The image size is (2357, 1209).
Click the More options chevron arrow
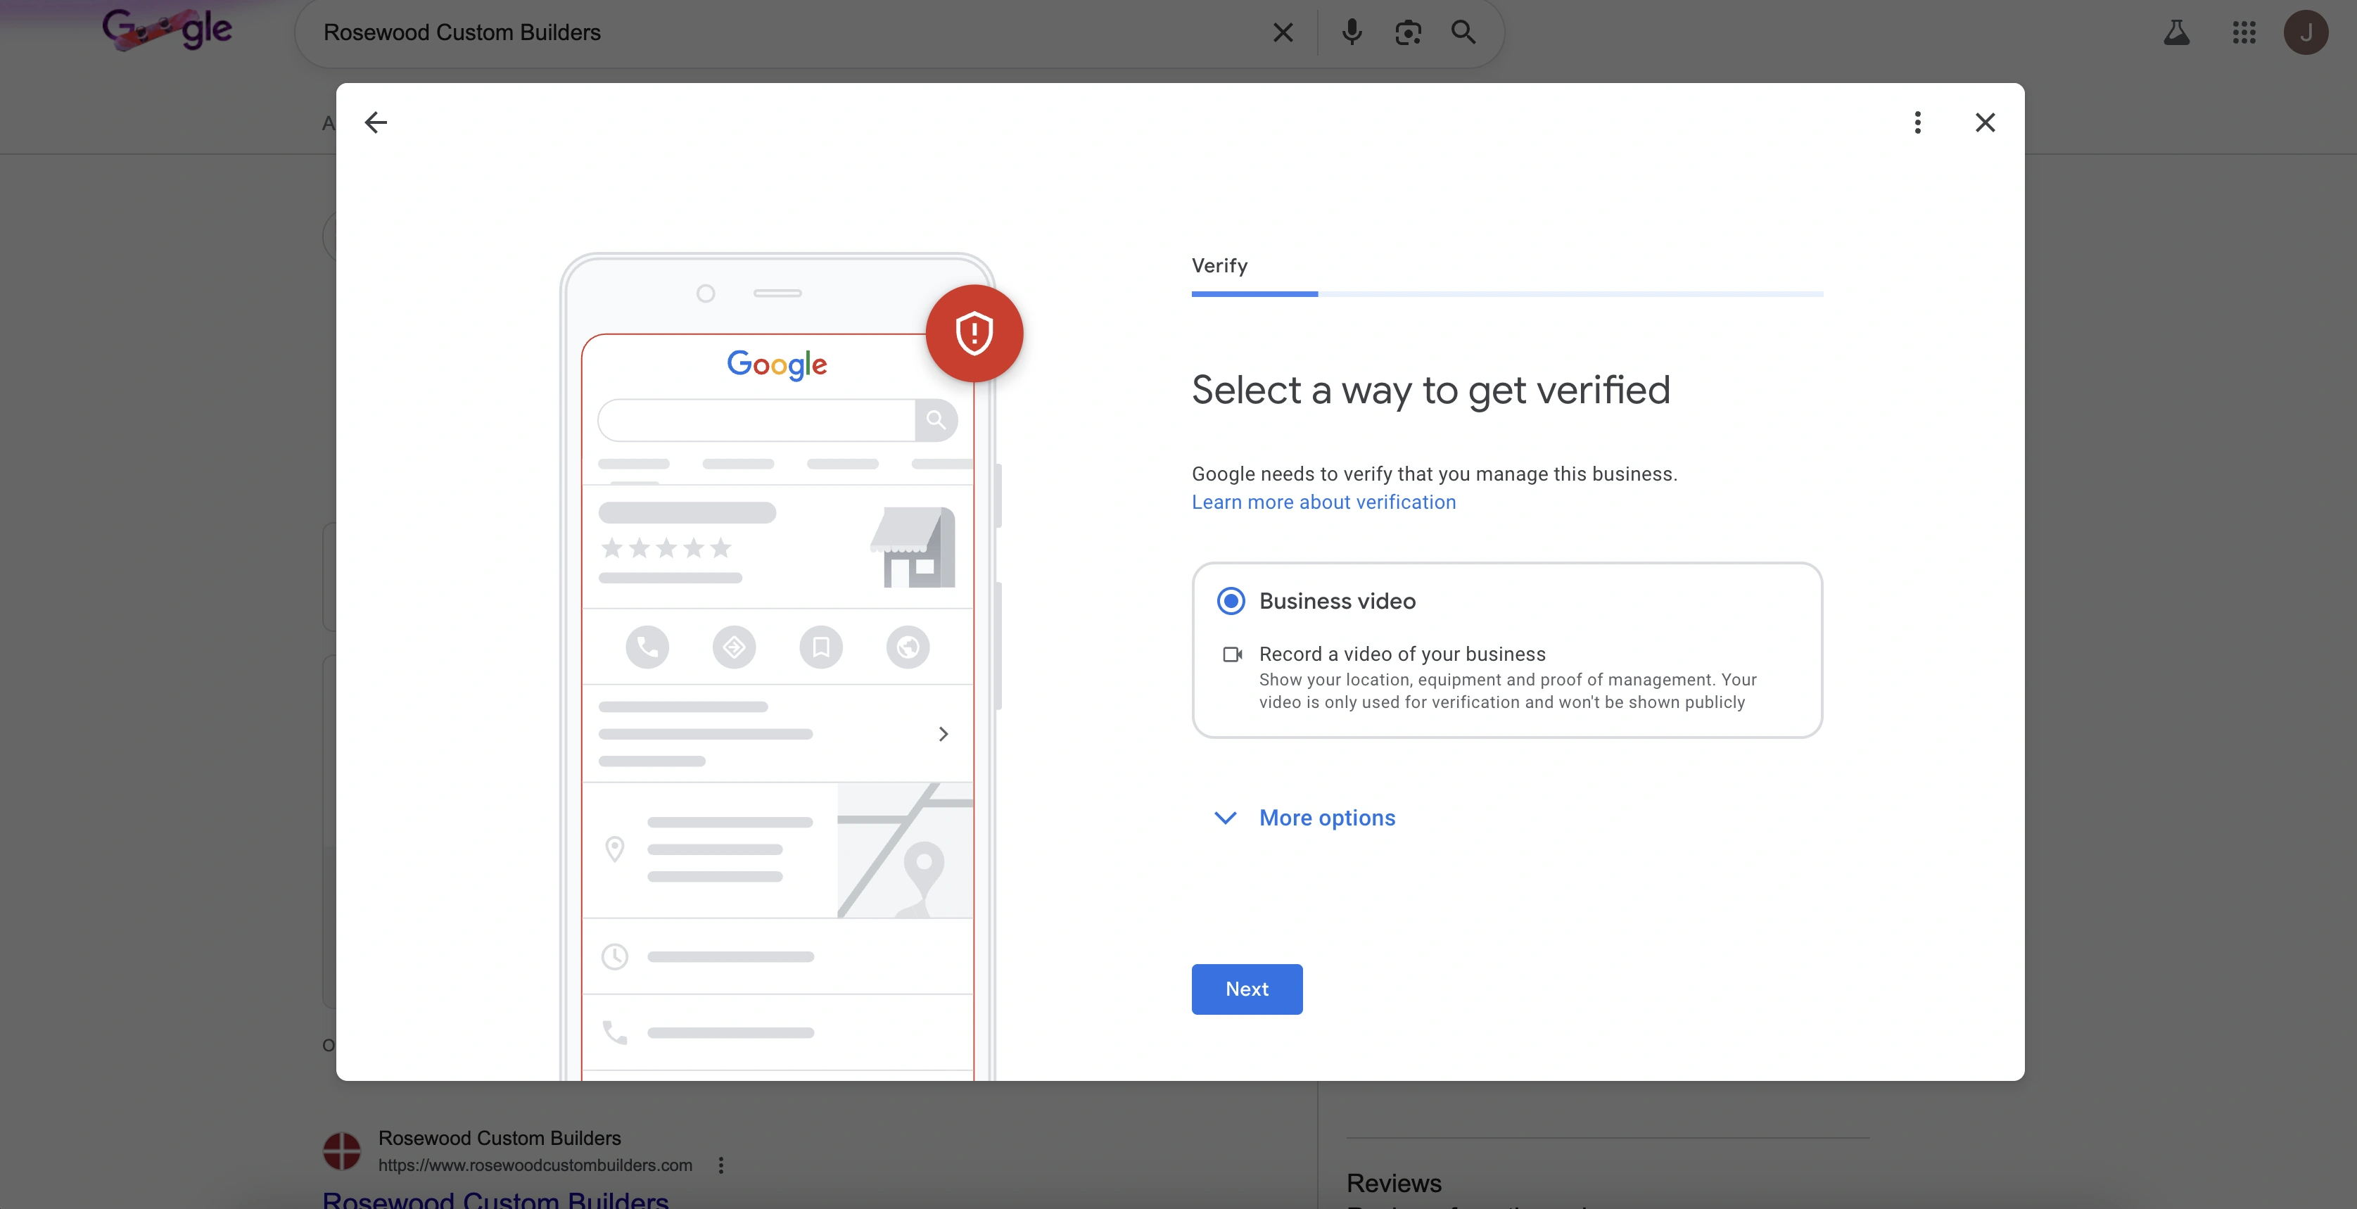pyautogui.click(x=1225, y=818)
